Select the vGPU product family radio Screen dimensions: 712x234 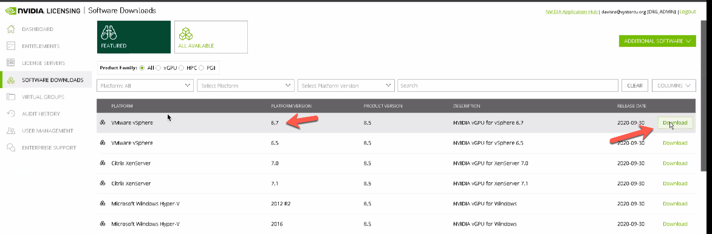(158, 67)
